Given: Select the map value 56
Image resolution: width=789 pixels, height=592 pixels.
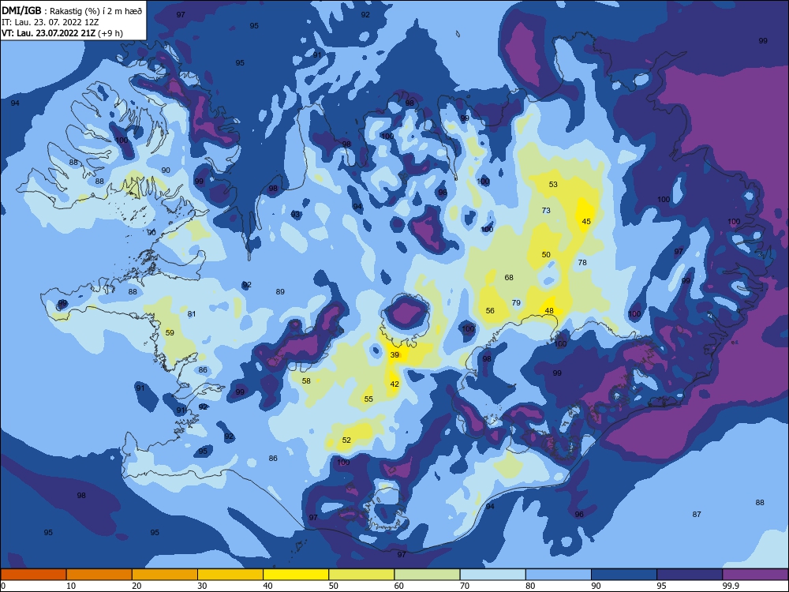Looking at the screenshot, I should click(x=490, y=310).
